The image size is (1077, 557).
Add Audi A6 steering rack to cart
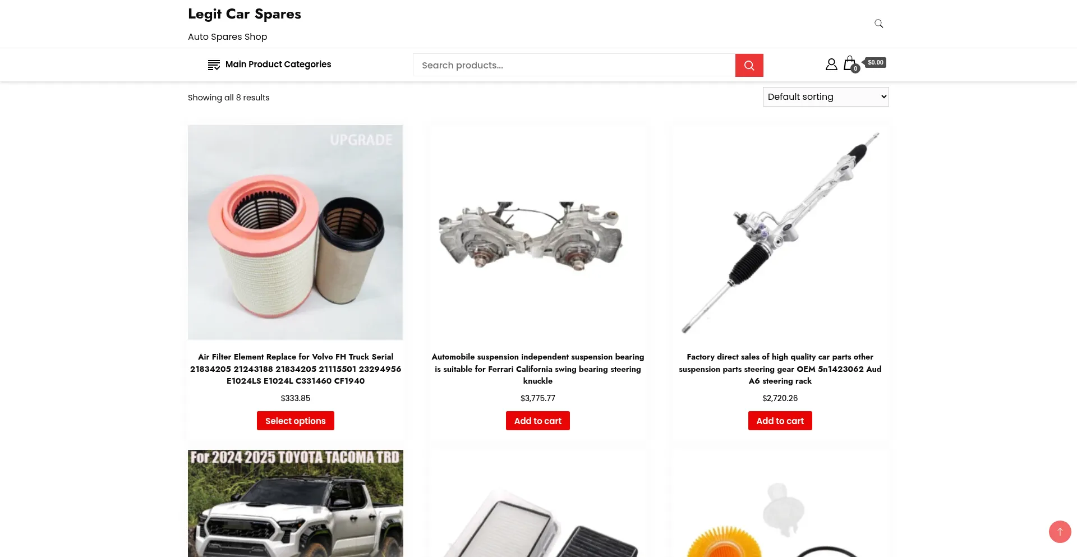pyautogui.click(x=780, y=421)
